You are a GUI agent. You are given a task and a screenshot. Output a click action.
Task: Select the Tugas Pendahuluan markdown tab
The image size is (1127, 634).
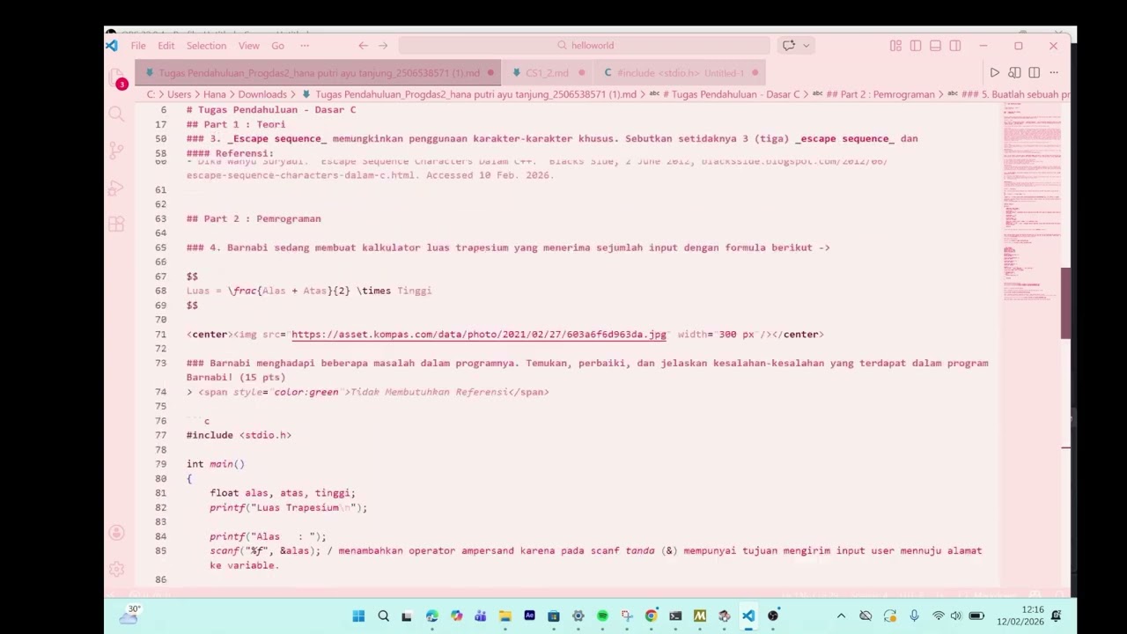(319, 73)
